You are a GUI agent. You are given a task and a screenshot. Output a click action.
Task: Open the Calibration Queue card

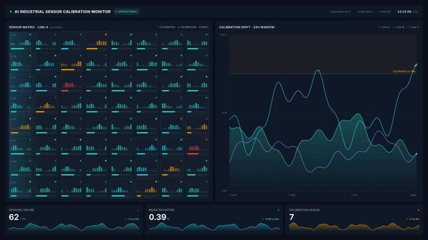coord(354,220)
